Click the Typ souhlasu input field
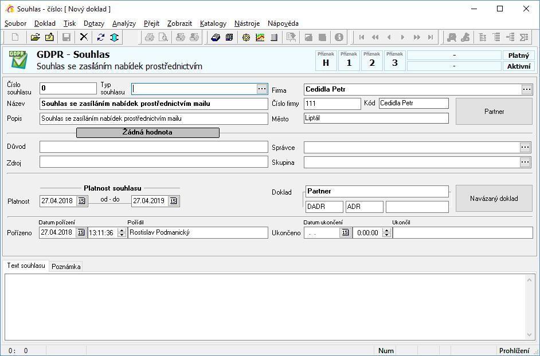540x356 pixels. coord(194,89)
